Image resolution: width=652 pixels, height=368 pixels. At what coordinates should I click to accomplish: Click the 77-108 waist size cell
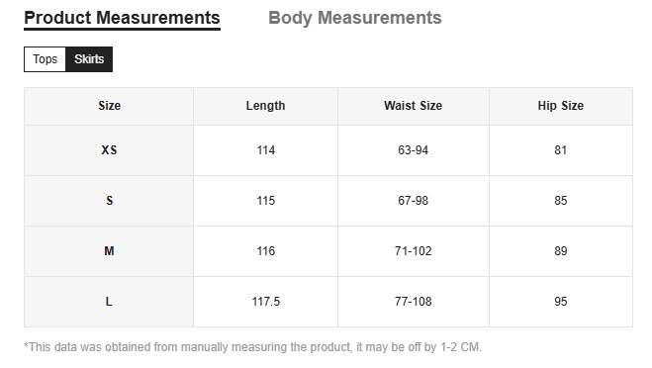[x=413, y=302]
